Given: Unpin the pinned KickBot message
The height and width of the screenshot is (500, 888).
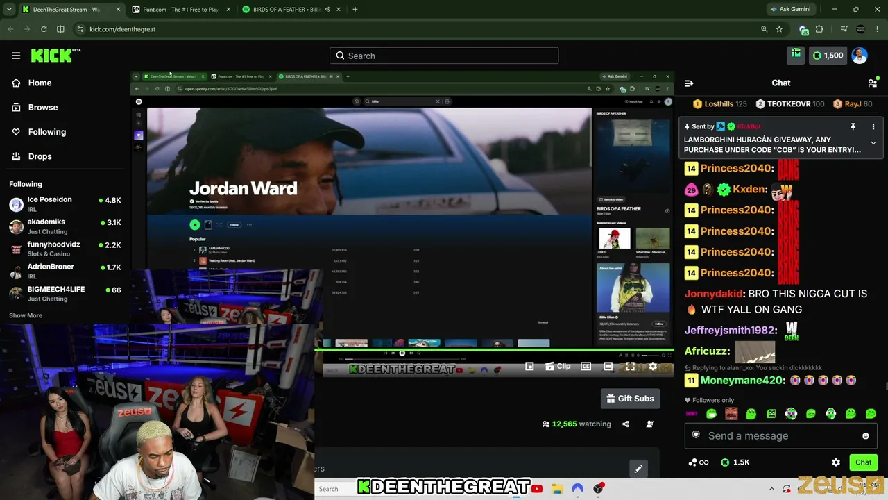Looking at the screenshot, I should (853, 126).
